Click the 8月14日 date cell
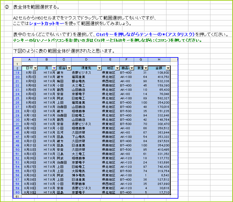 30,120
